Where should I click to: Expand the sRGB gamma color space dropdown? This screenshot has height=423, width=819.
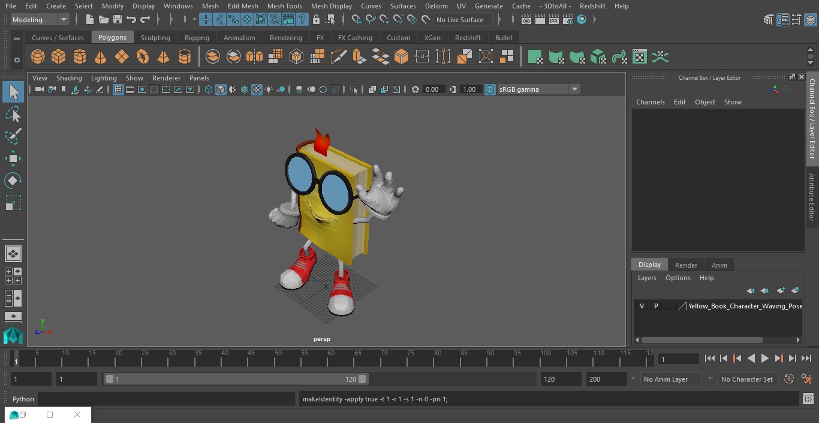(574, 89)
